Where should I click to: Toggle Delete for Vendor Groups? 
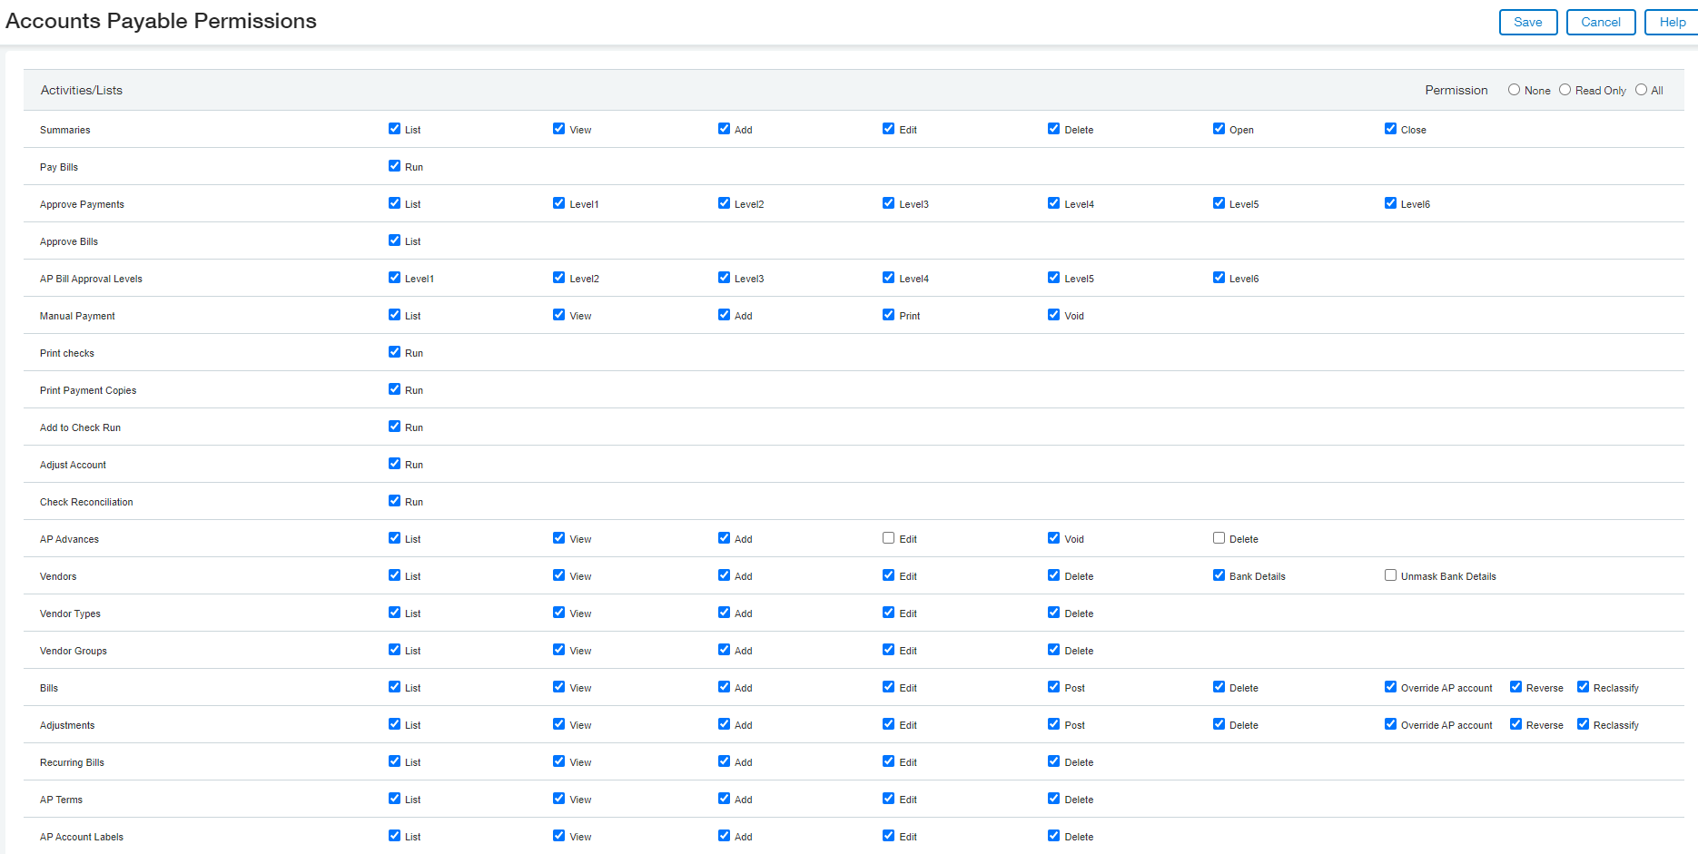click(x=1053, y=650)
